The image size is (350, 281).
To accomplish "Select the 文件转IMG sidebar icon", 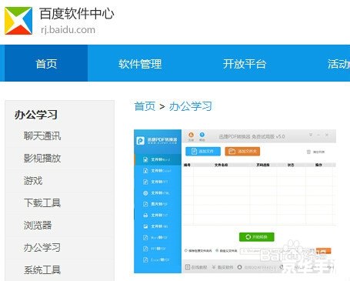I will click(145, 226).
